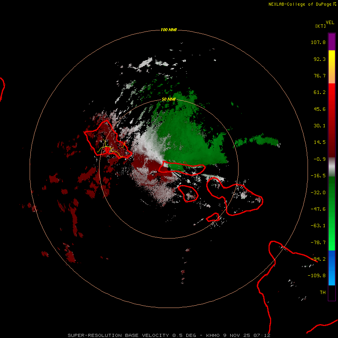Click the -63.1 velocity scale value
The width and height of the screenshot is (338, 338).
click(x=318, y=226)
